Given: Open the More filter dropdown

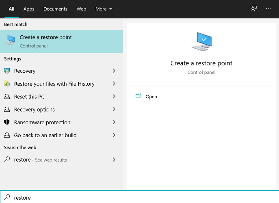Looking at the screenshot, I should [x=104, y=9].
